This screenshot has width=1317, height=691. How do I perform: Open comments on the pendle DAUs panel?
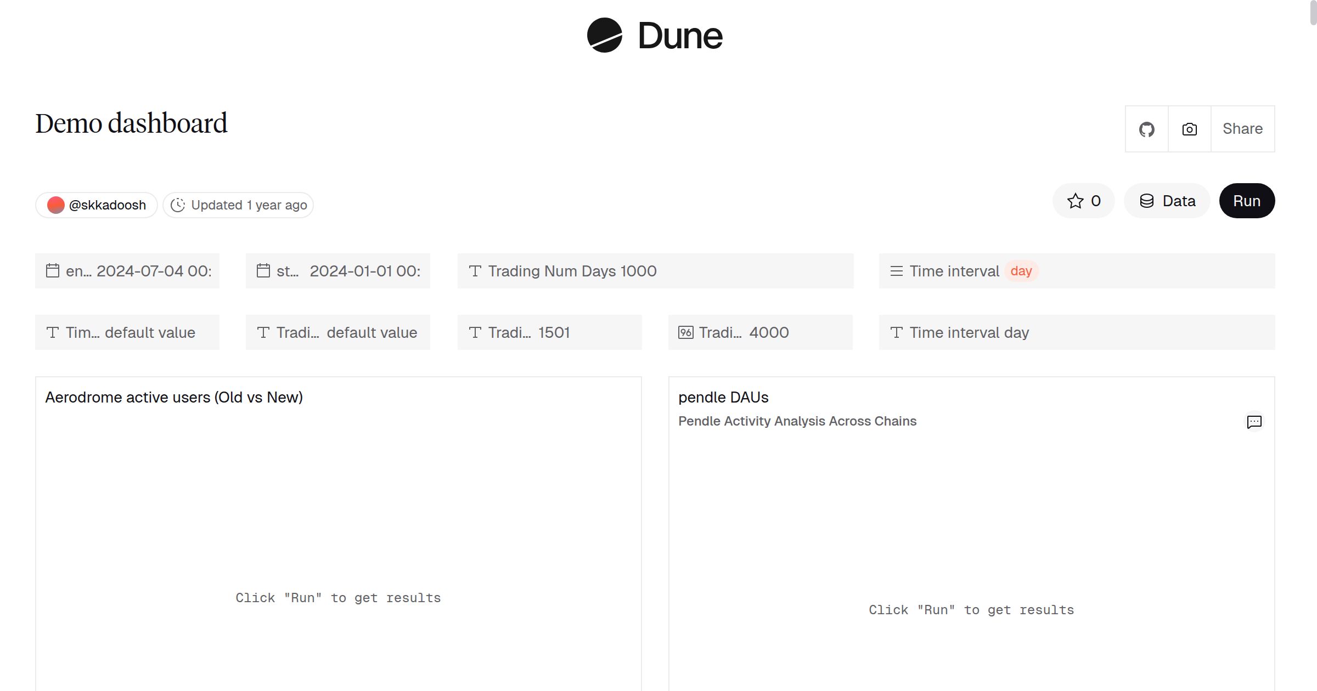tap(1254, 422)
